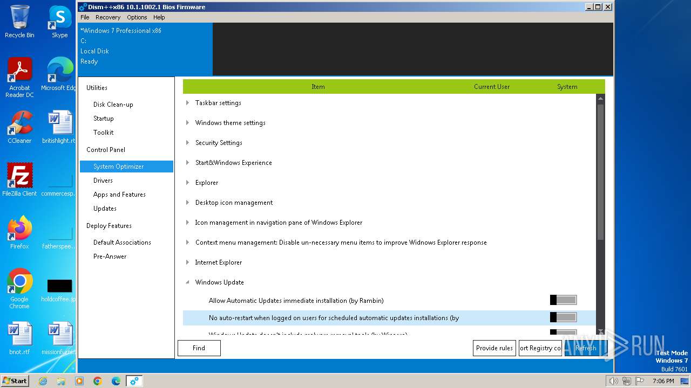Open the File menu
The width and height of the screenshot is (691, 388).
coord(85,17)
